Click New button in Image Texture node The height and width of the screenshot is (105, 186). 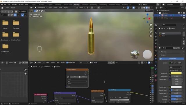click(x=74, y=77)
